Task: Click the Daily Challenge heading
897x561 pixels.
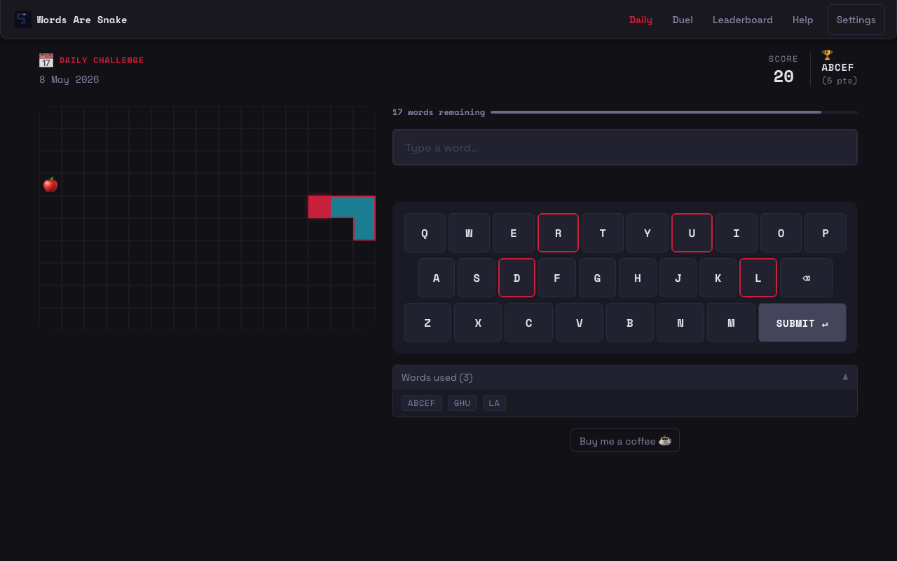Action: [102, 60]
